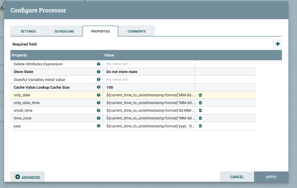
Task: Open help for Stateful Variables Initial Value
Action: [x=99, y=80]
